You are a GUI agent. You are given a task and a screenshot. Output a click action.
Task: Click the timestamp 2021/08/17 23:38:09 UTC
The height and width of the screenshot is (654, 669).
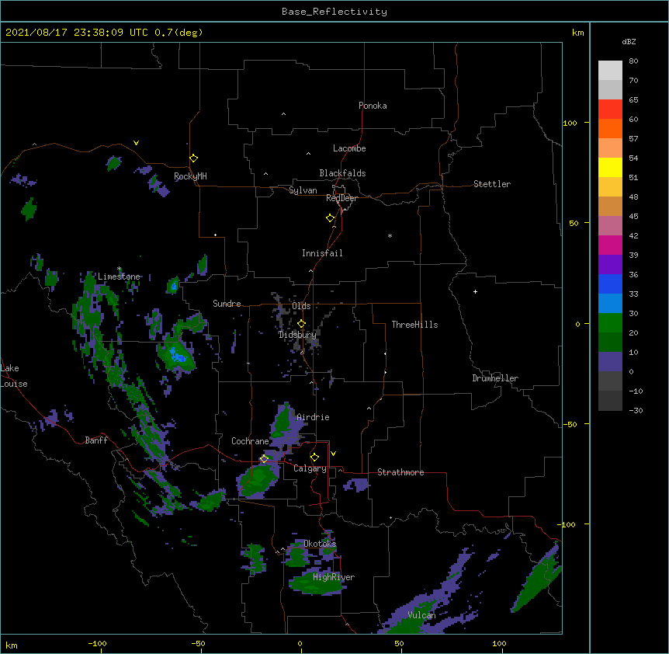pos(76,33)
